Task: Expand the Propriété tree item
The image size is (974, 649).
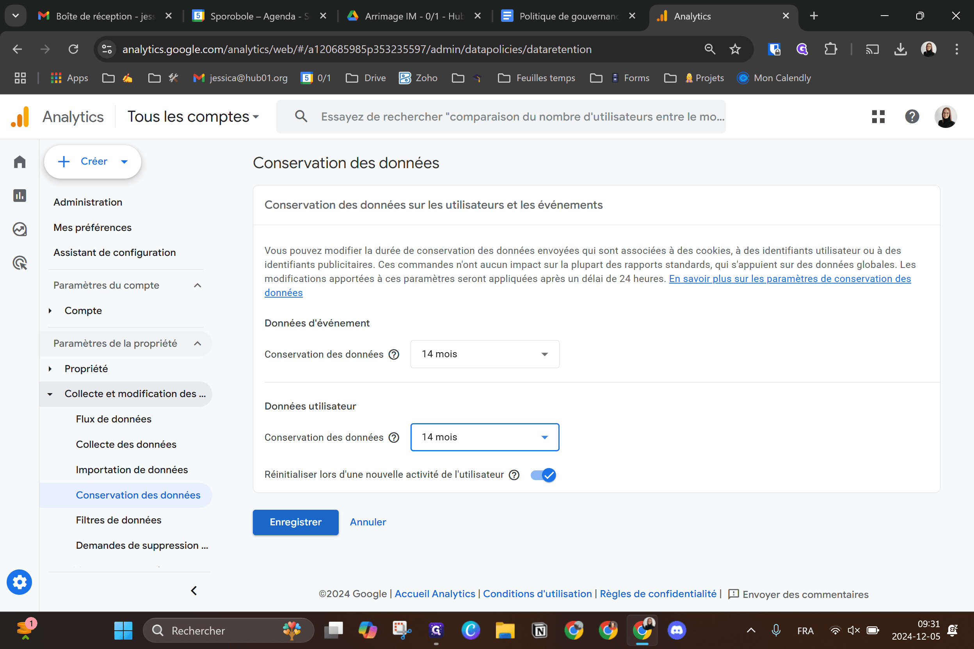Action: click(50, 369)
